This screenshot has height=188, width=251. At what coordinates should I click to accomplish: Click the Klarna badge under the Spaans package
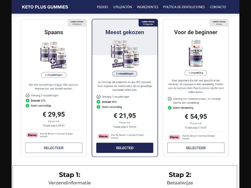32,135
